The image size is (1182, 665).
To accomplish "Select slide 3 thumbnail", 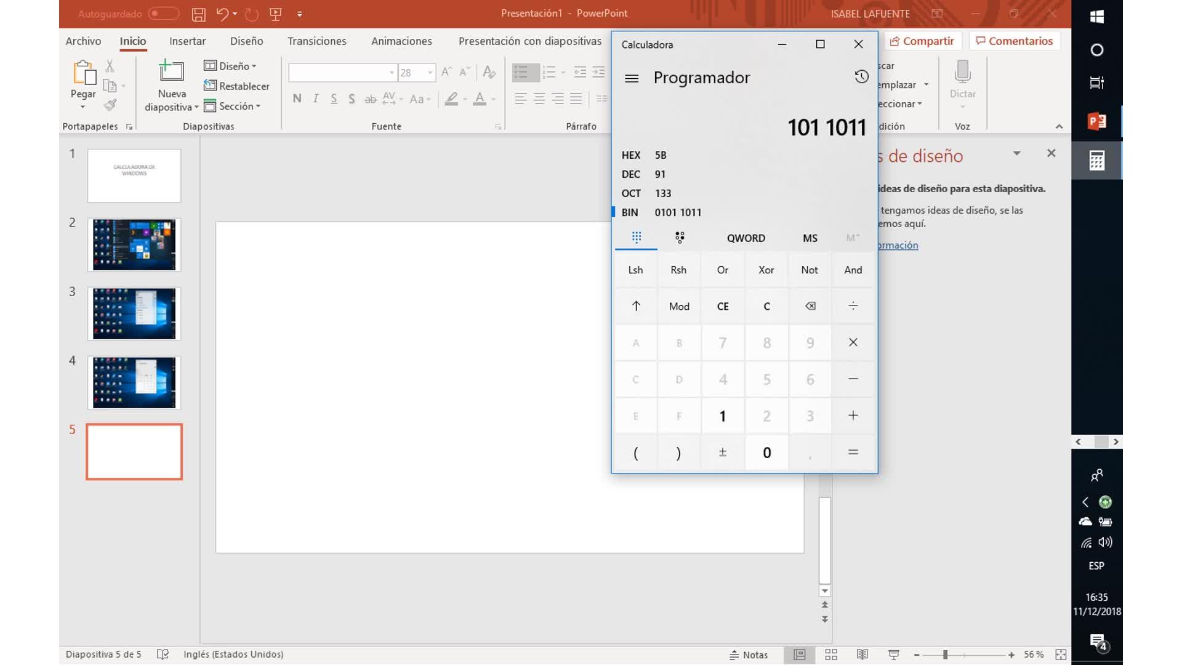I will (134, 313).
